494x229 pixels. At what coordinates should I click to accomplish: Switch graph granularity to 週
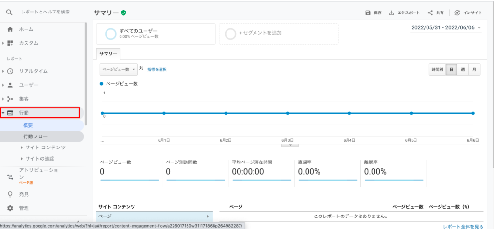[463, 70]
